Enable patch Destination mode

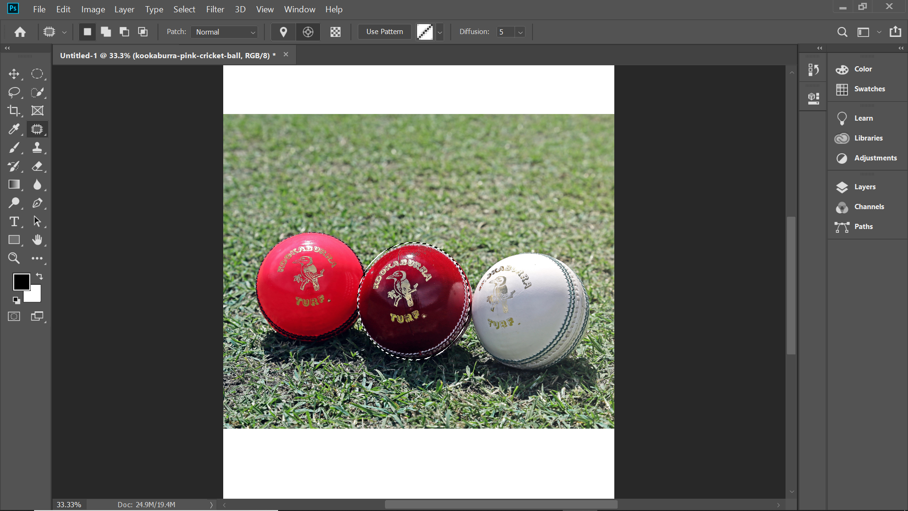point(308,32)
